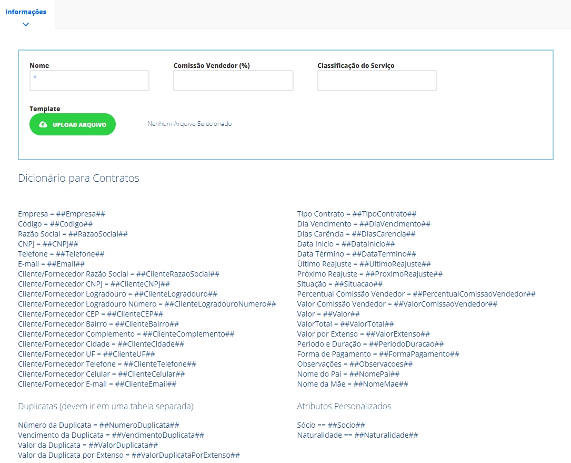Focus the Comissão Vendedor (%) field

click(x=233, y=81)
